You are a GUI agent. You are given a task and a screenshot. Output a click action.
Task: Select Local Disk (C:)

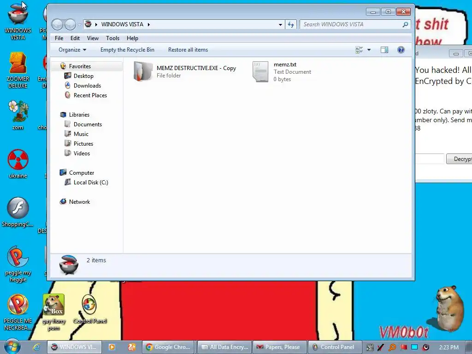(91, 183)
